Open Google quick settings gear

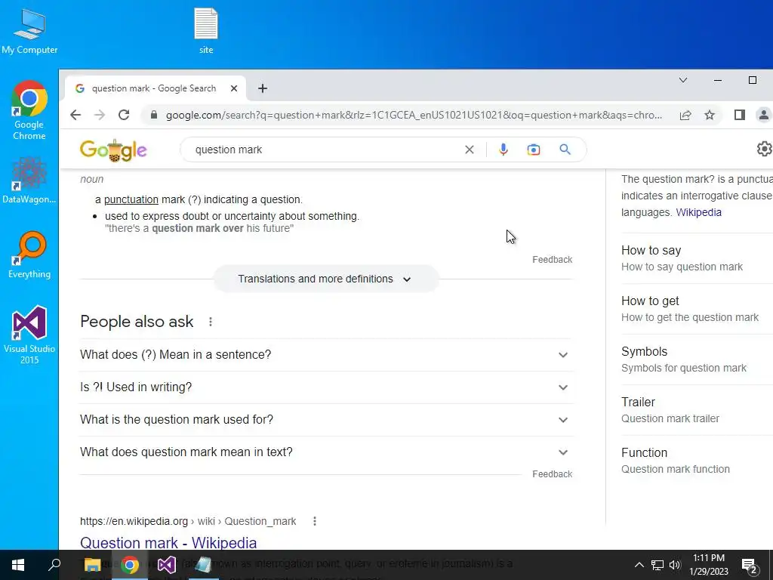coord(764,149)
